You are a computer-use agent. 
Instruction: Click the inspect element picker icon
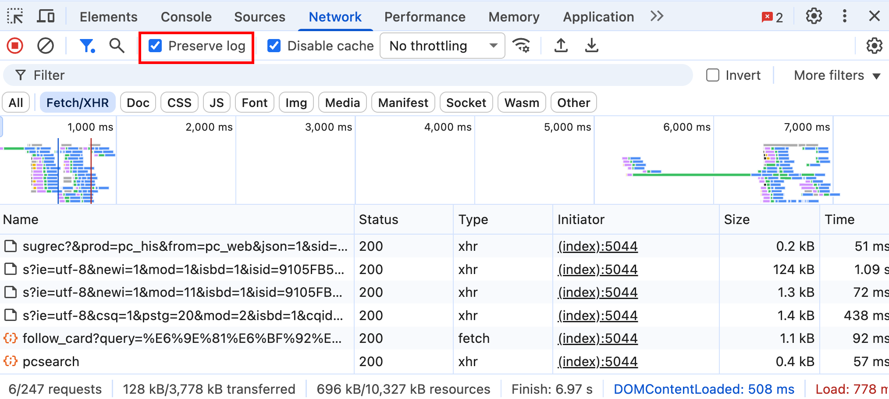coord(15,17)
